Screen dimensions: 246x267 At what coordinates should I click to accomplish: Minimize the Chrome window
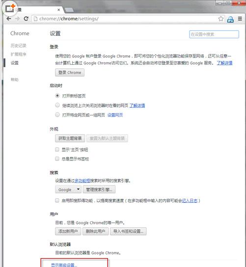[220, 3]
